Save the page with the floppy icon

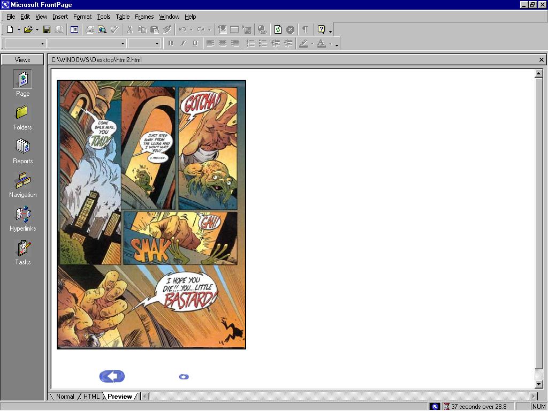[x=47, y=30]
